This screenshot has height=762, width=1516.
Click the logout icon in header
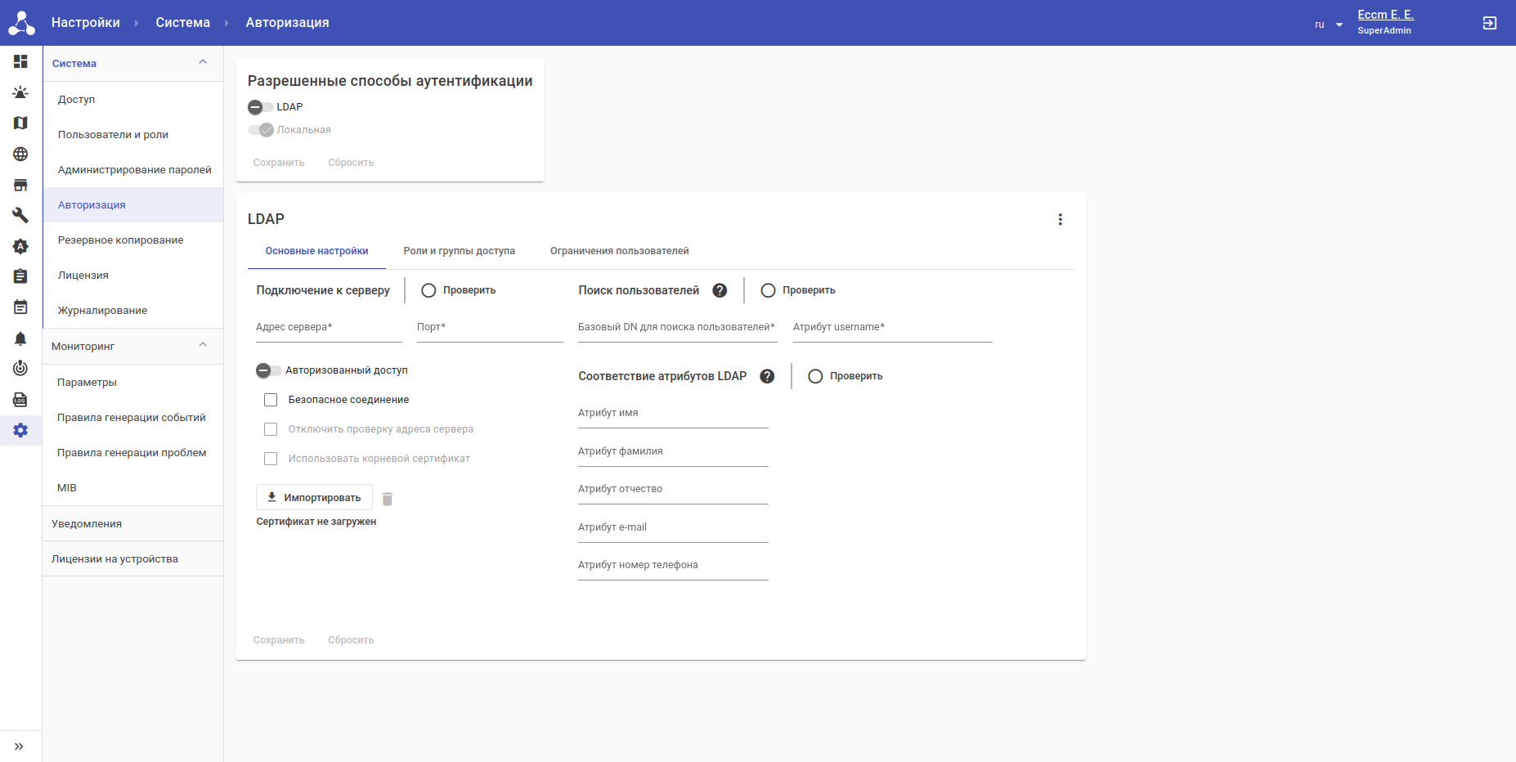(1489, 23)
